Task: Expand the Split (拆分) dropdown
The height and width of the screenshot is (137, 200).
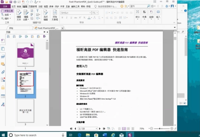Action: pyautogui.click(x=137, y=19)
